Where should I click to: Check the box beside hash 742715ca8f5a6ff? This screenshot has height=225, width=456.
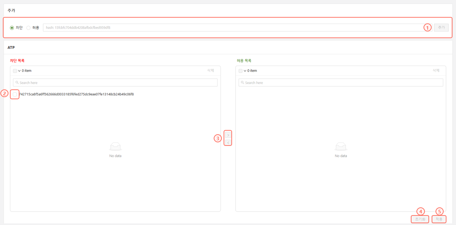pyautogui.click(x=15, y=94)
